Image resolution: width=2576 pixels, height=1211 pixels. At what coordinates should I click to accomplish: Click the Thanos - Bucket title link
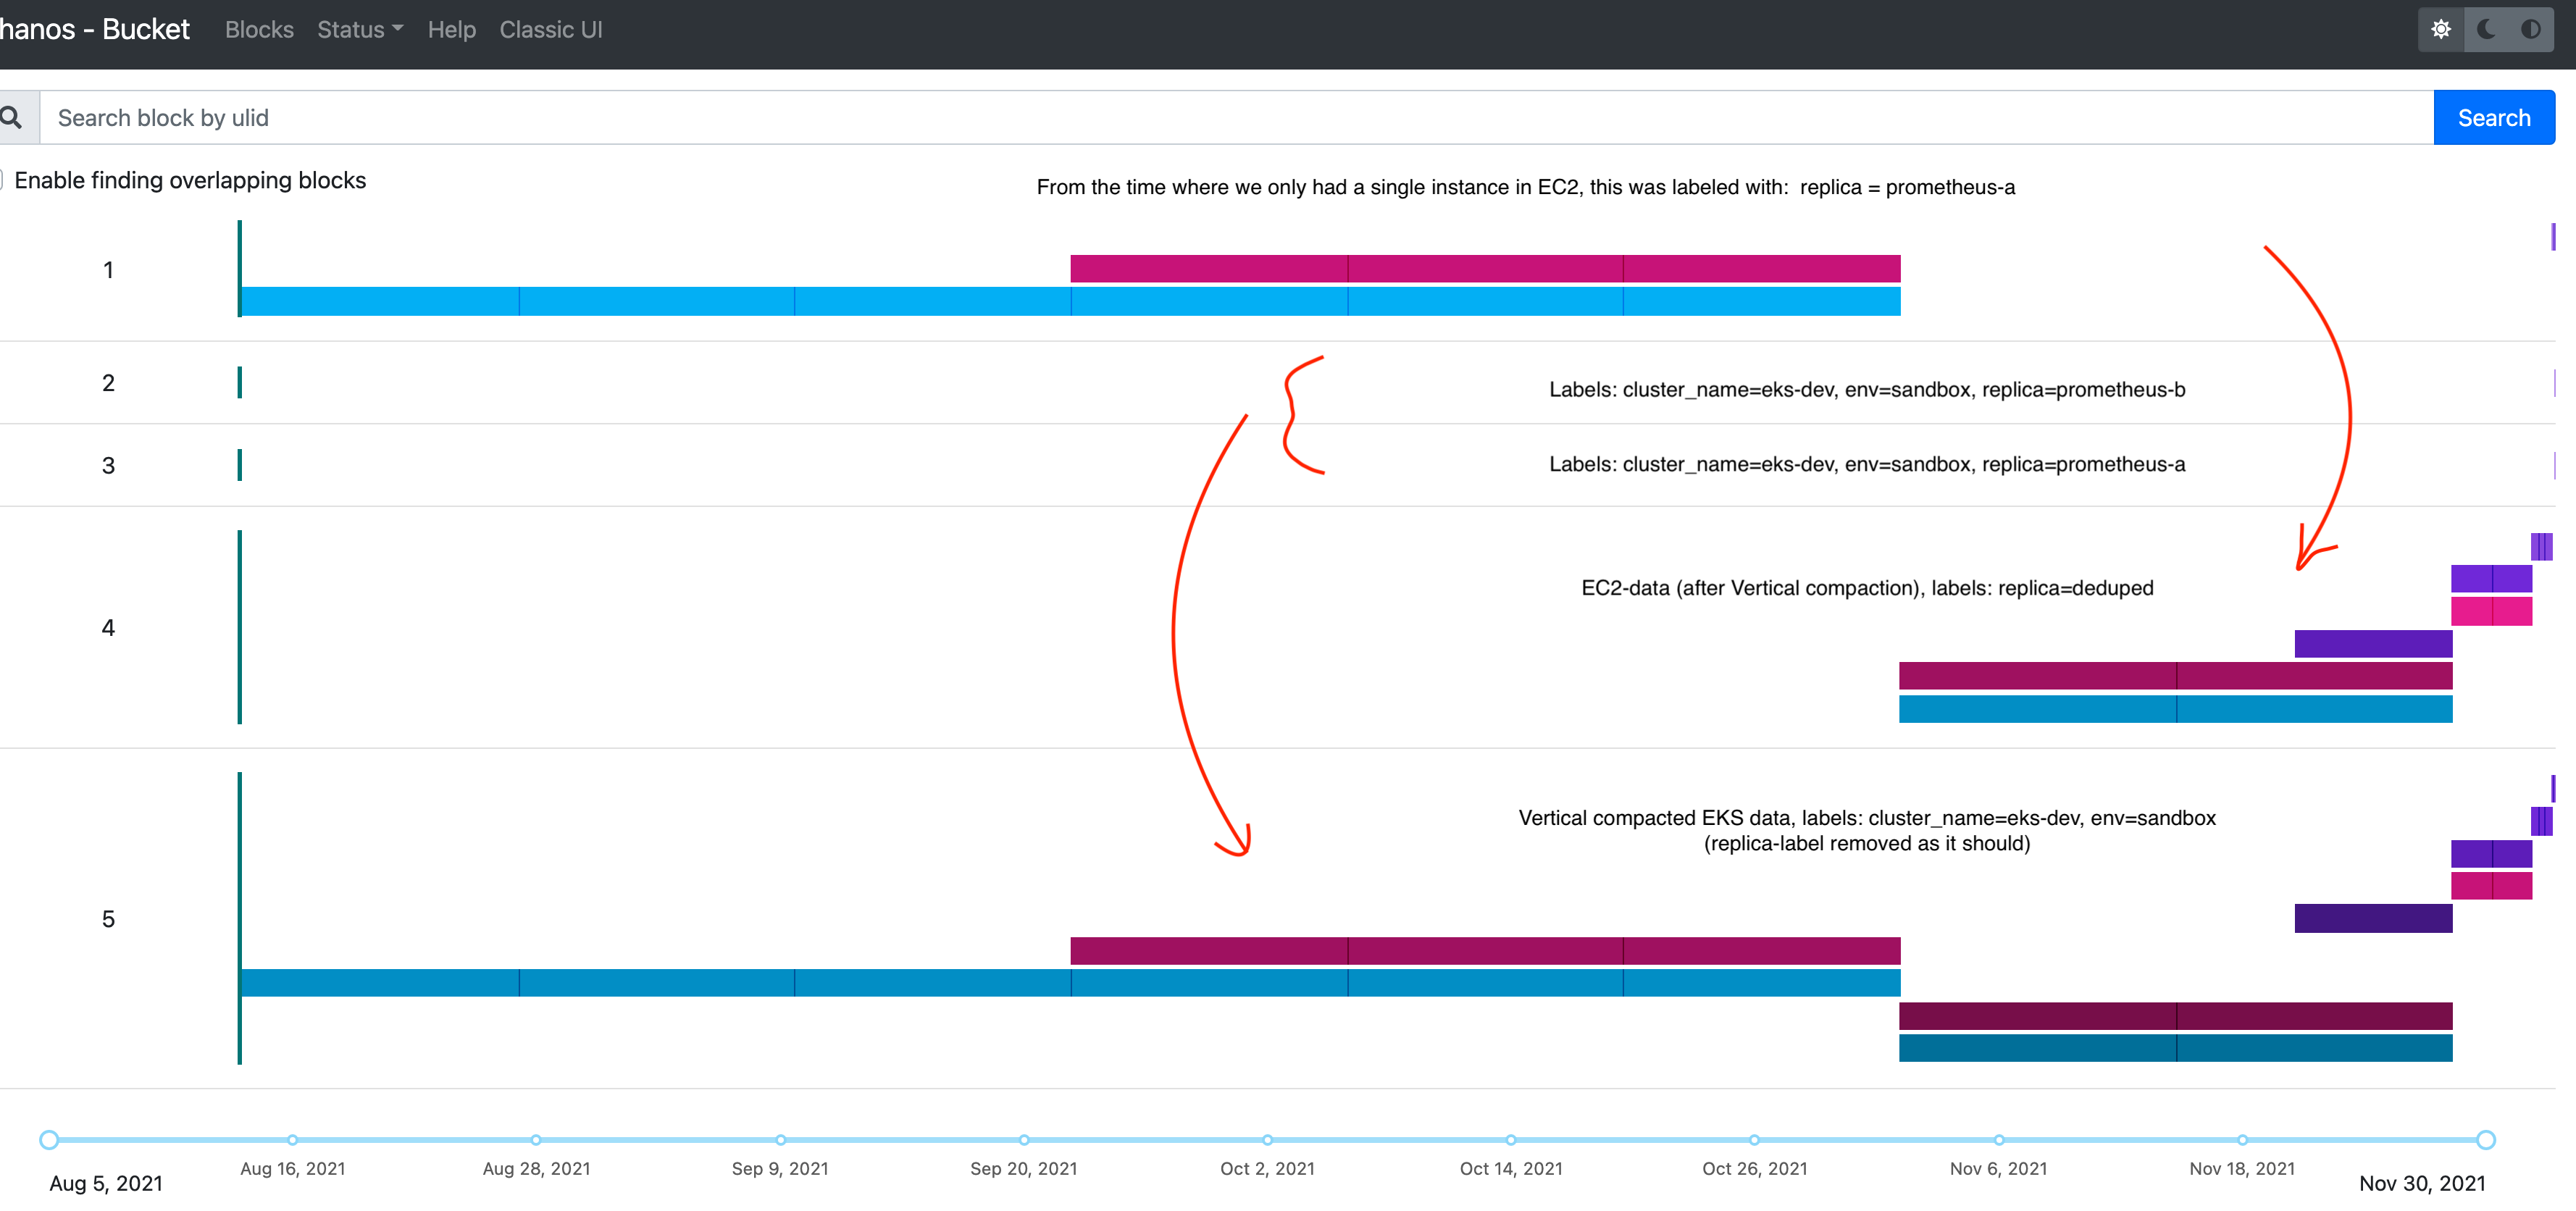point(95,30)
